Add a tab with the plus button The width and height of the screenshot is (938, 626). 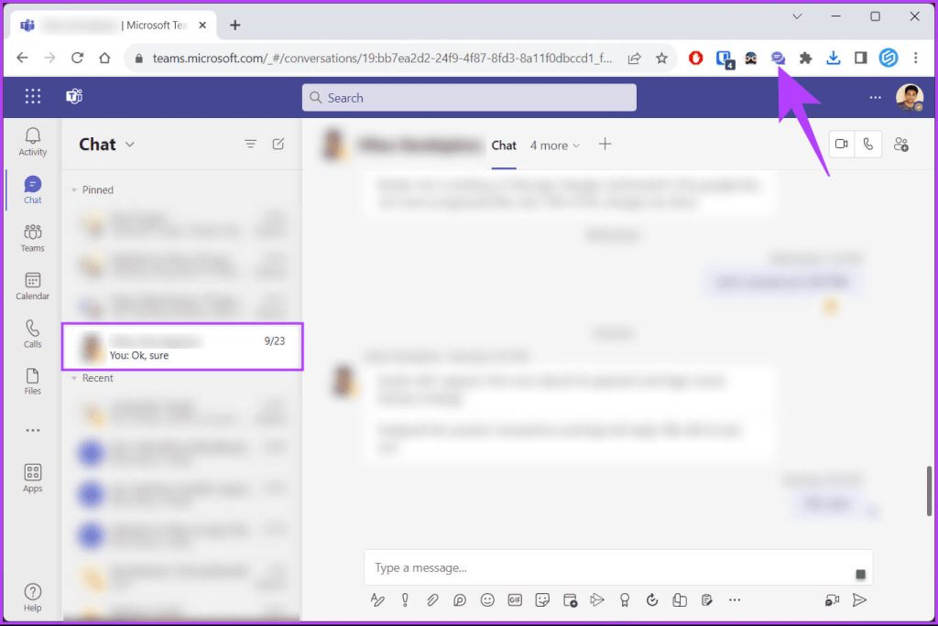605,144
